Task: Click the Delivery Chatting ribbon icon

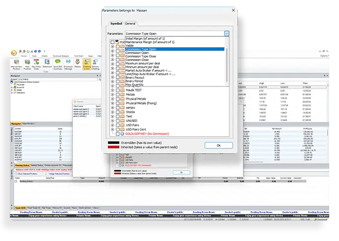Action: click(95, 64)
